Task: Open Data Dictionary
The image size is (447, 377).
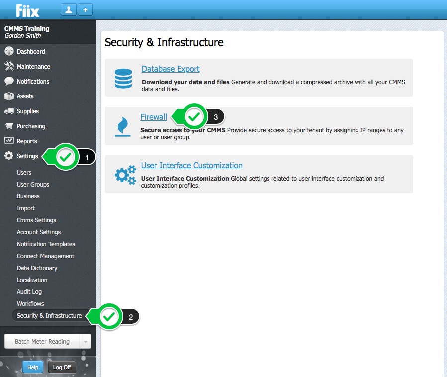Action: [x=37, y=268]
